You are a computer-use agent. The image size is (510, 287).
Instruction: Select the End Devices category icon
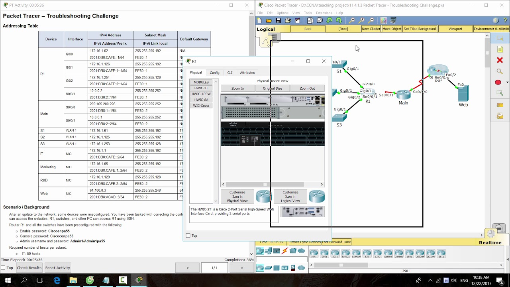[268, 251]
